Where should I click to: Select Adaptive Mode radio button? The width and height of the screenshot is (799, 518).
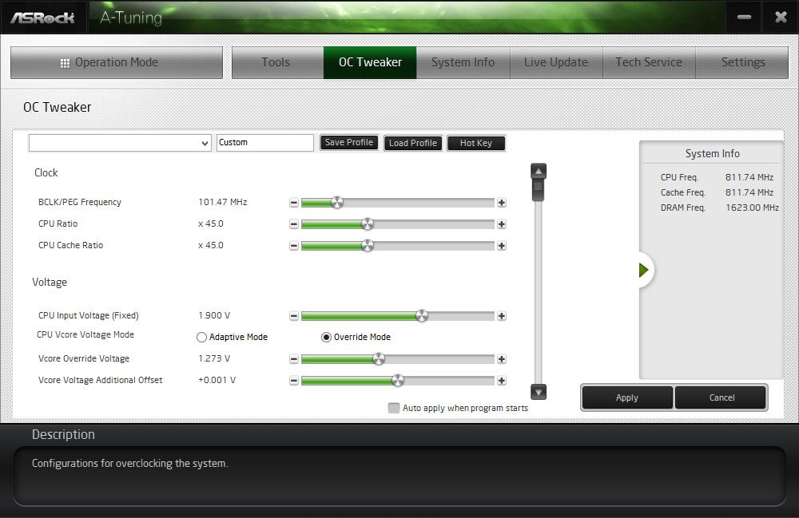tap(202, 337)
